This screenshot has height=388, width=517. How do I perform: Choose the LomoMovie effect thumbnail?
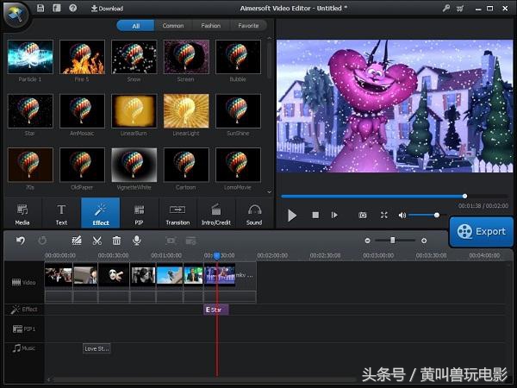(238, 165)
